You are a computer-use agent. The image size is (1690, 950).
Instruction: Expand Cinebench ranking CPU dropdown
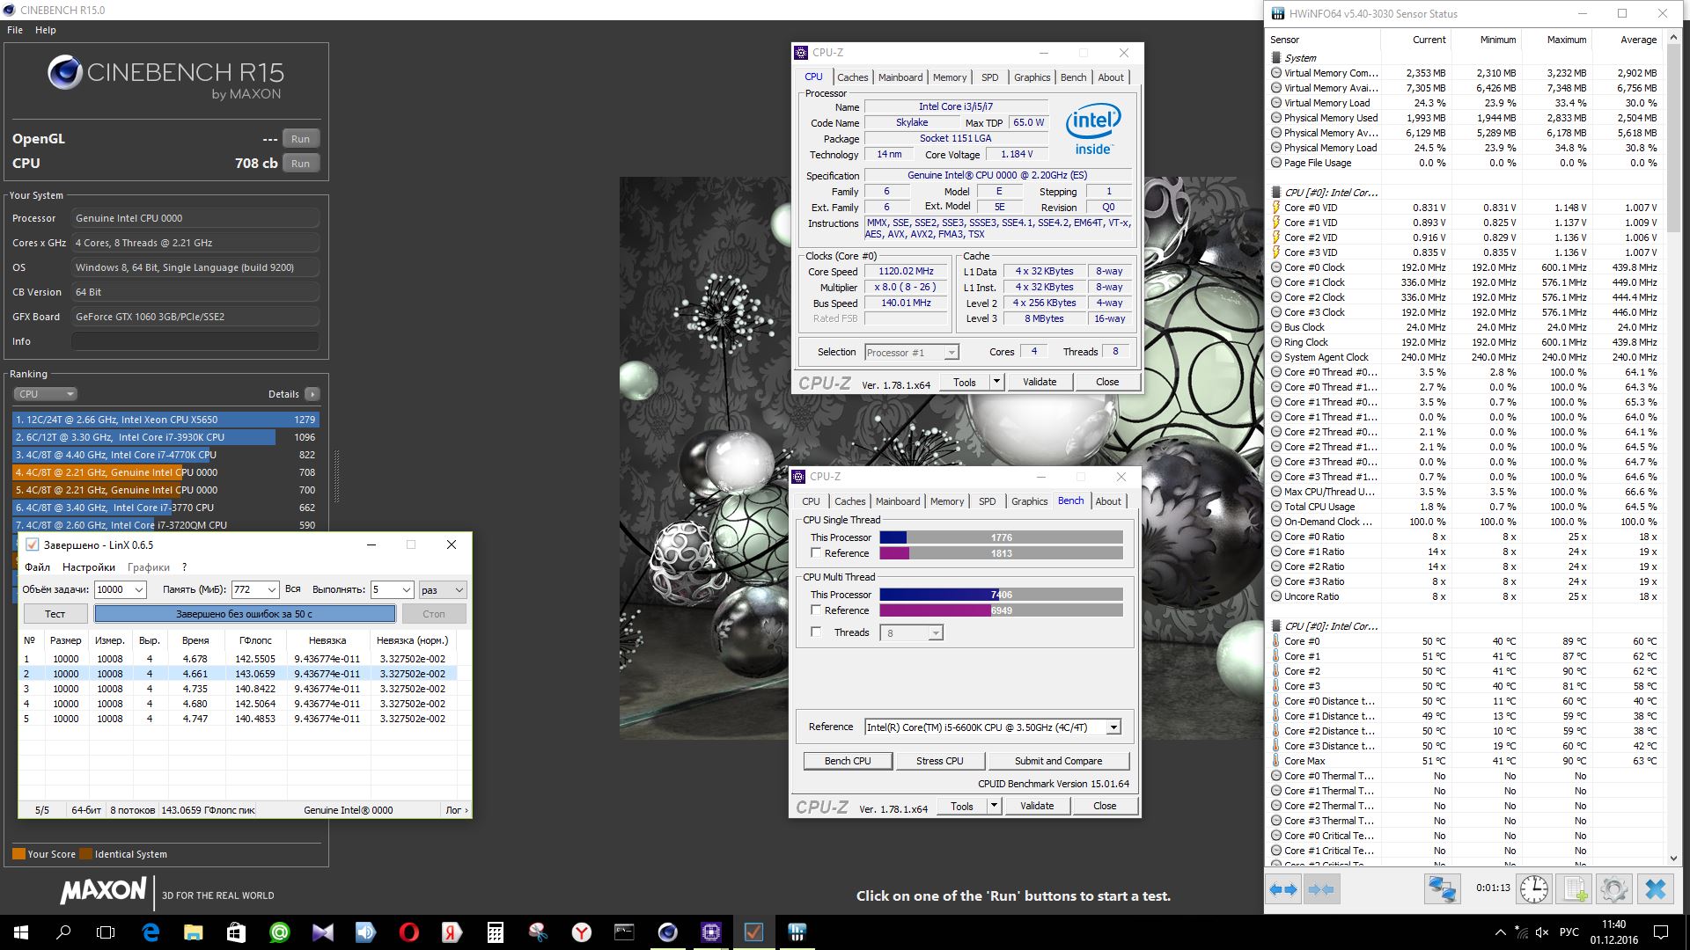pos(46,394)
